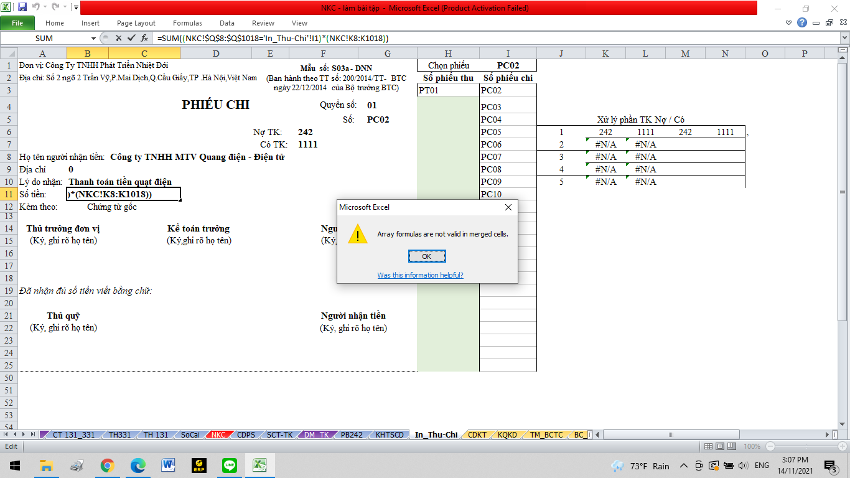Switch to the CDKT sheet tab
The height and width of the screenshot is (478, 850).
(x=477, y=434)
